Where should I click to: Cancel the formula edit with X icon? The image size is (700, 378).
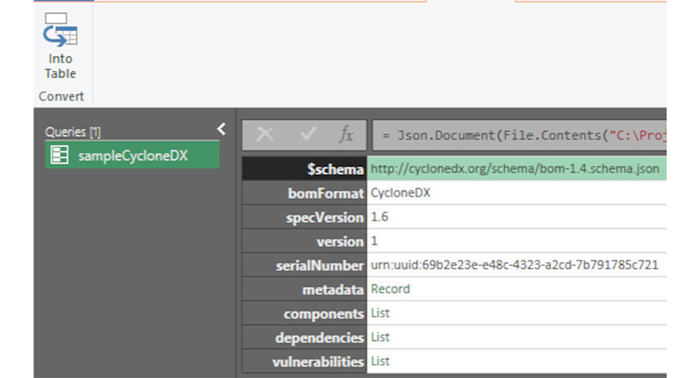coord(265,135)
